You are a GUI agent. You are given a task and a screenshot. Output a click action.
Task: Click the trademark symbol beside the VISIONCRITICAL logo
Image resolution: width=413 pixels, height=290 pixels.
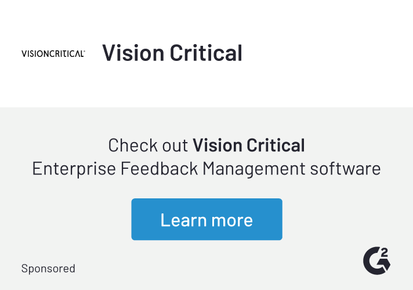pos(85,51)
